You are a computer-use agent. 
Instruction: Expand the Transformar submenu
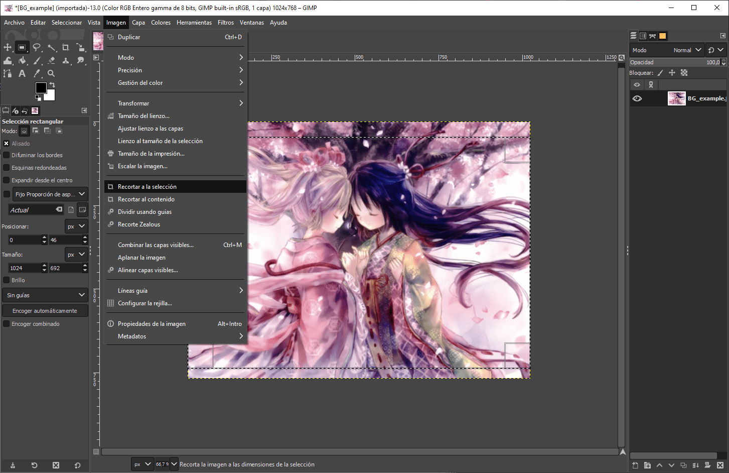coord(175,103)
